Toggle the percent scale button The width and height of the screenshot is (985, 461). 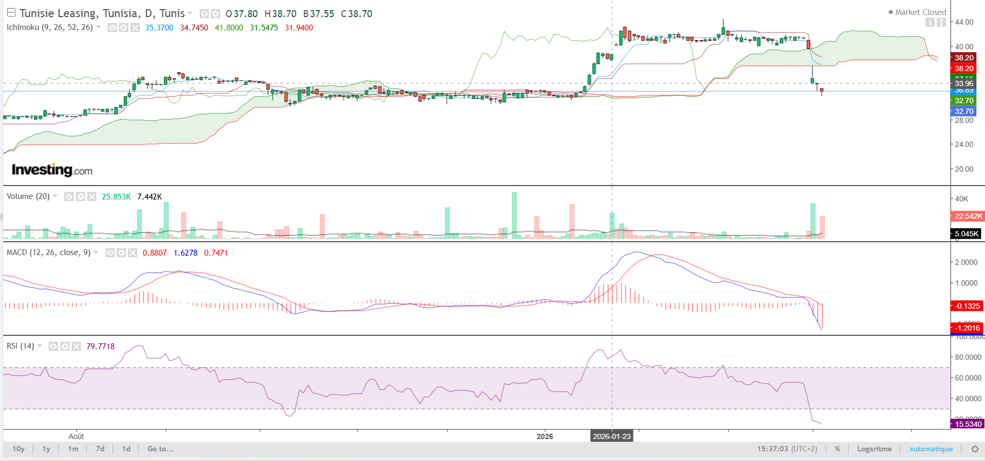click(837, 449)
